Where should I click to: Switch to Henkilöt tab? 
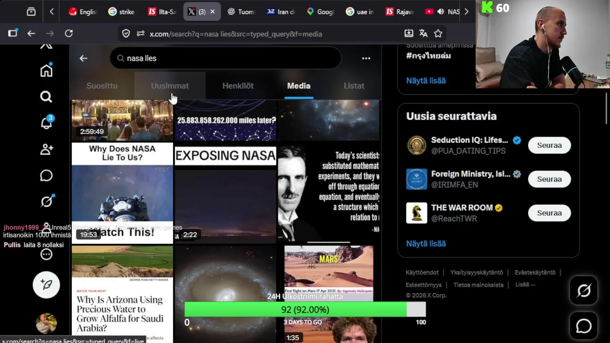(238, 86)
